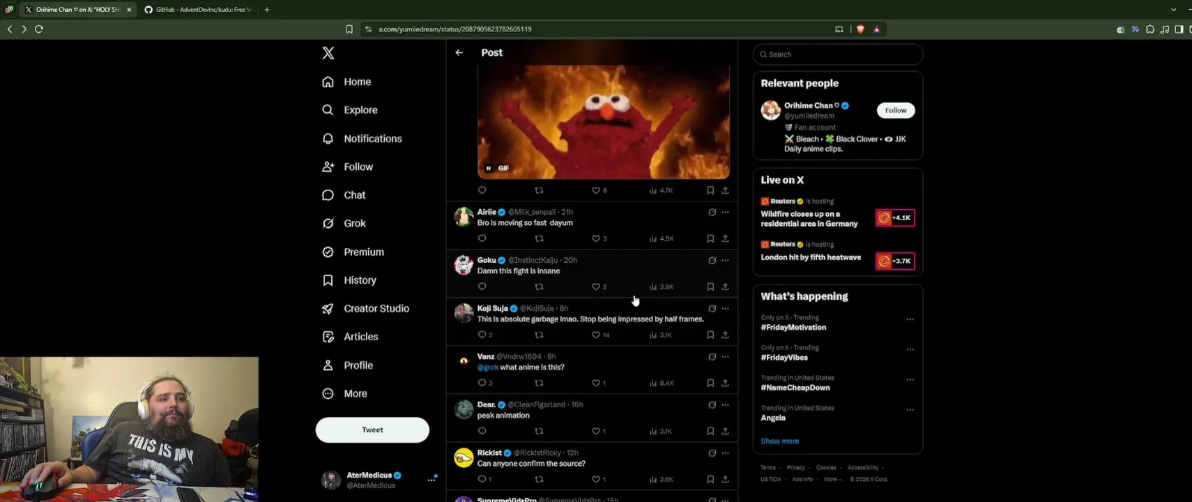This screenshot has height=502, width=1192.
Task: Open Home in the sidebar
Action: (x=347, y=82)
